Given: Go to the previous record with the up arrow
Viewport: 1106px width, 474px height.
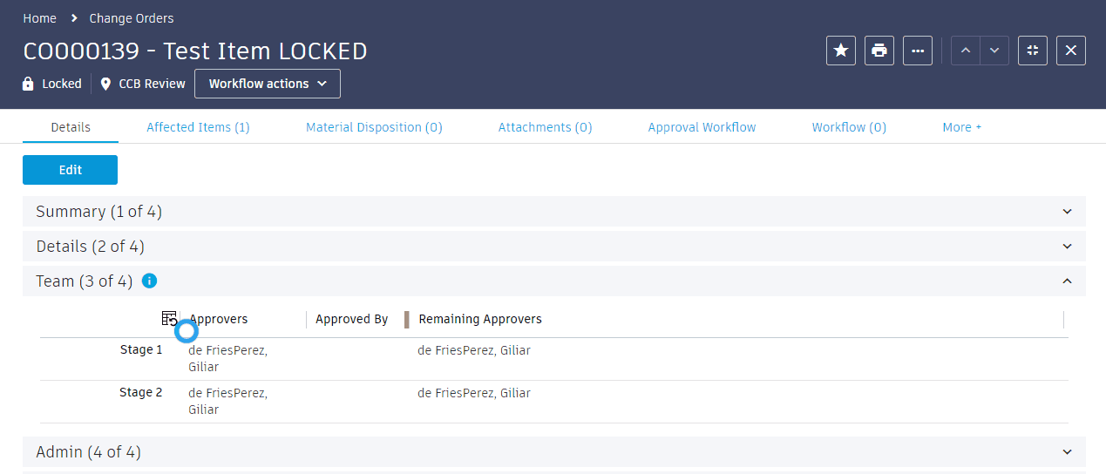Looking at the screenshot, I should coord(965,51).
